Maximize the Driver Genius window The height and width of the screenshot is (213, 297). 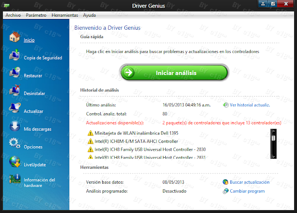273,4
